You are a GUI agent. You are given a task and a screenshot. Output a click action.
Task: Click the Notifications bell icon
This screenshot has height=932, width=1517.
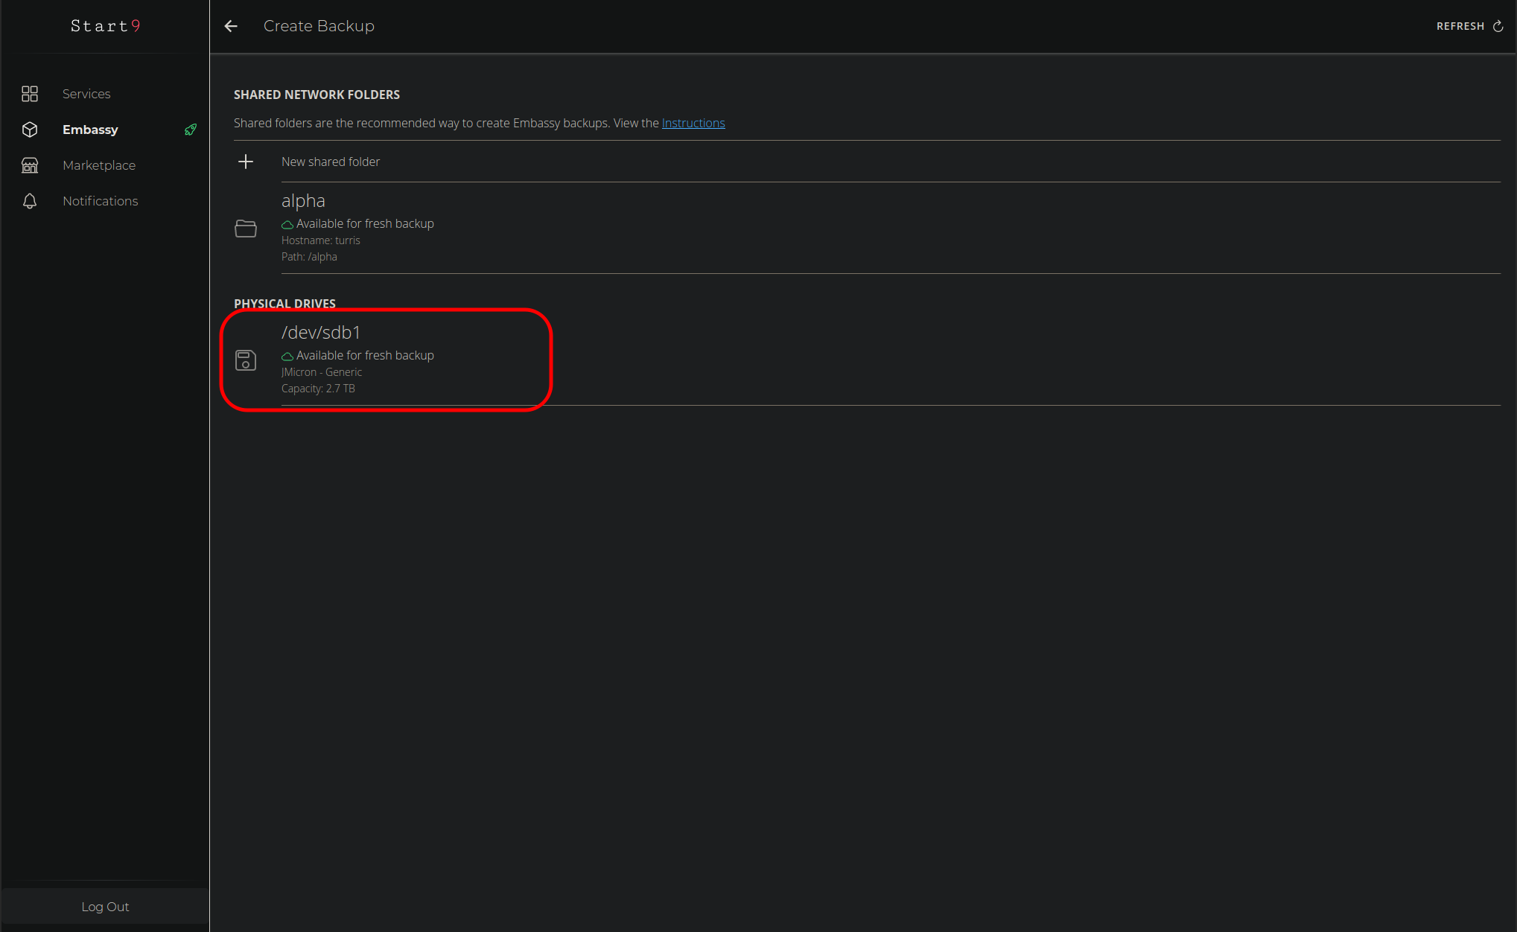click(x=30, y=201)
